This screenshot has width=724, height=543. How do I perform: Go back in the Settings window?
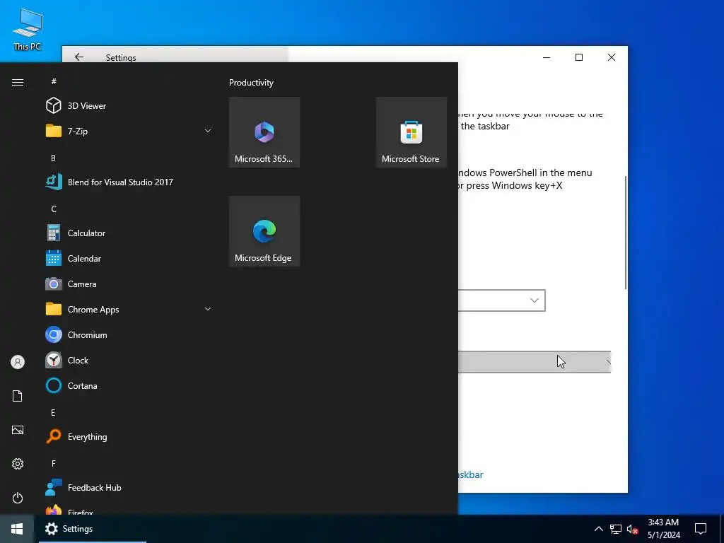click(79, 57)
